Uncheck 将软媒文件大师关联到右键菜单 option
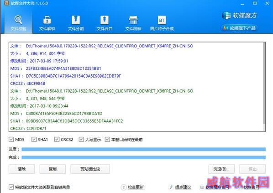273x193 pixels. (11, 187)
